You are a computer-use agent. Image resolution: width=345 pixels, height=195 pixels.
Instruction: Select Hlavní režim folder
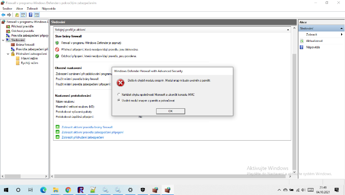click(29, 58)
